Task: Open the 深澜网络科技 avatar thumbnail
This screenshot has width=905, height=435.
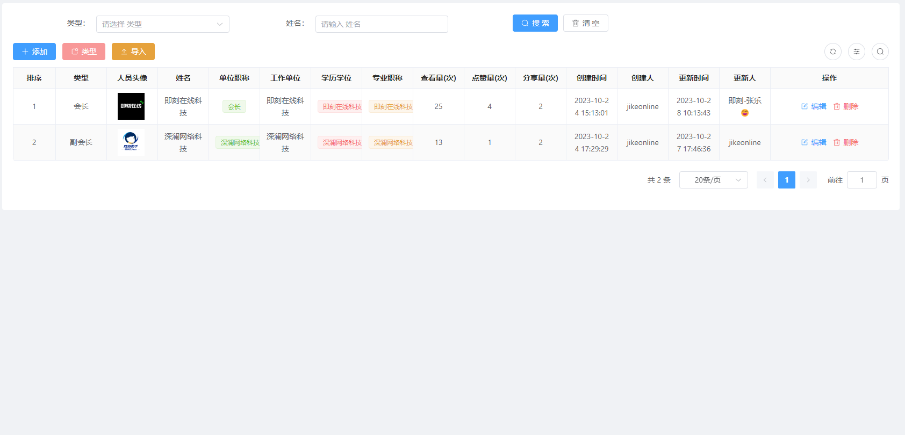Action: (131, 142)
